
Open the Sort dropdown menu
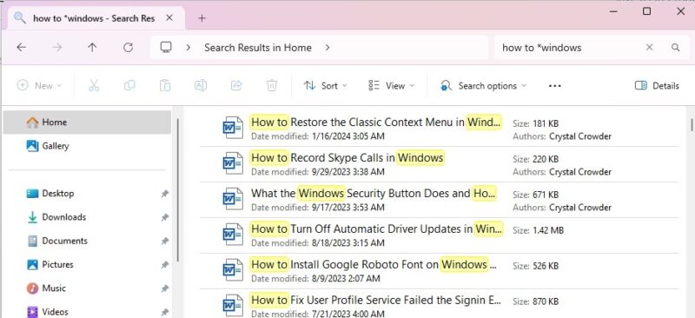pos(325,86)
